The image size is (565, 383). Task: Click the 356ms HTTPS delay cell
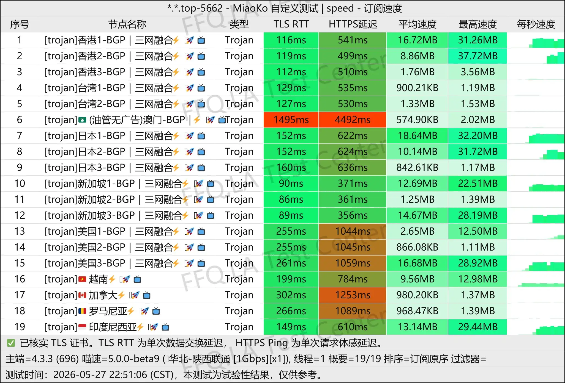353,215
